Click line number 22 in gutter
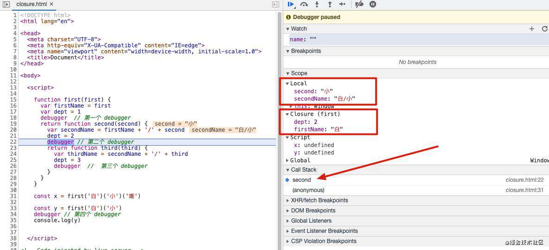This screenshot has height=250, width=549. tap(13, 142)
